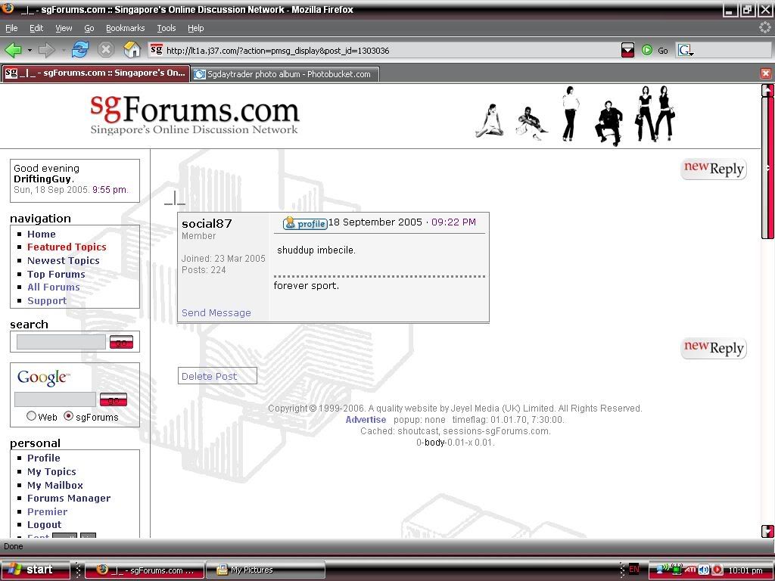Select the Web radio button
The image size is (775, 581).
click(x=31, y=416)
